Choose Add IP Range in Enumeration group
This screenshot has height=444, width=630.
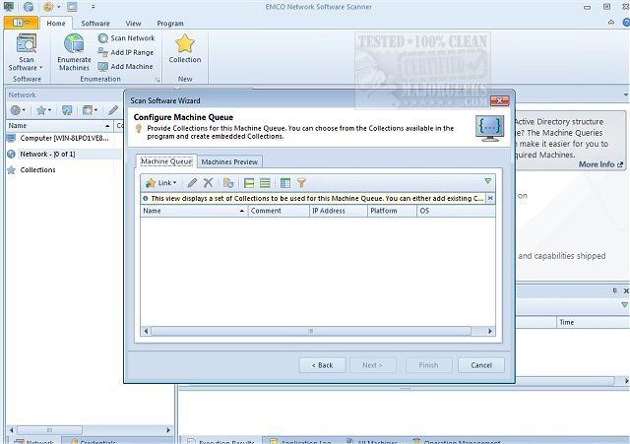point(126,52)
